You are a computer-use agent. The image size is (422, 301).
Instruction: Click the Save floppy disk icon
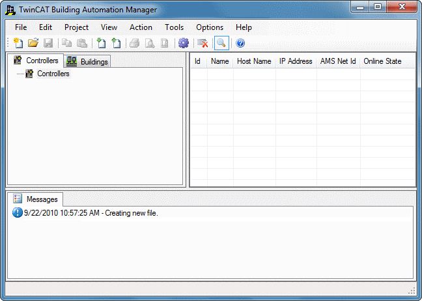[48, 43]
